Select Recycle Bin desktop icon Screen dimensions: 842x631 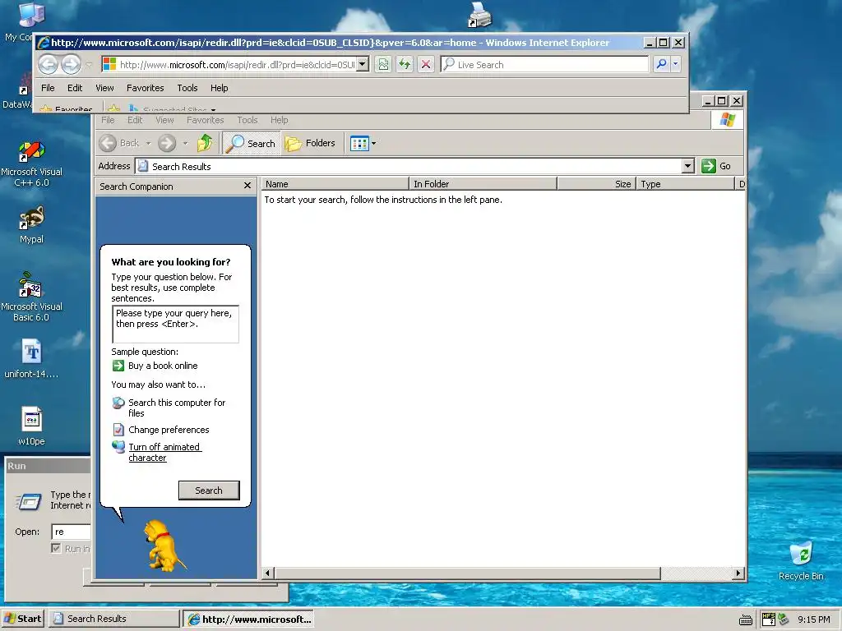[801, 560]
